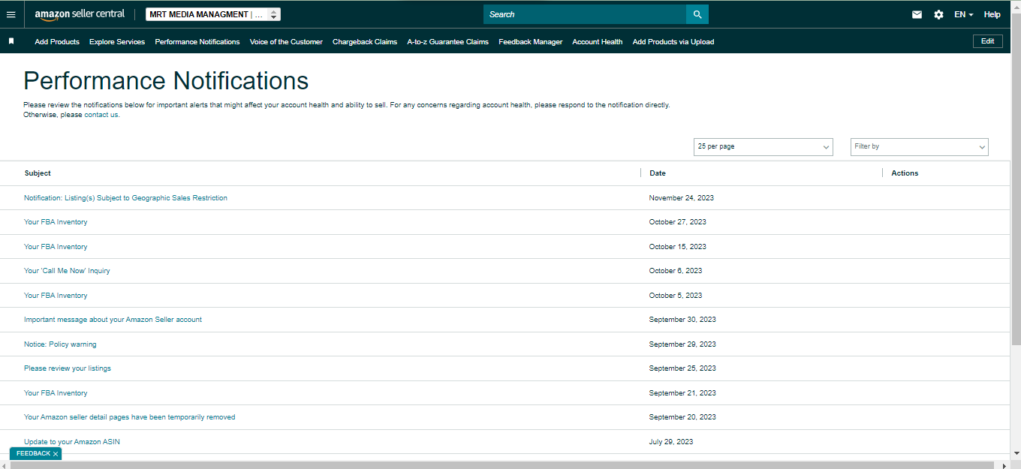The image size is (1021, 469).
Task: Go to Chargeback Claims
Action: tap(365, 42)
